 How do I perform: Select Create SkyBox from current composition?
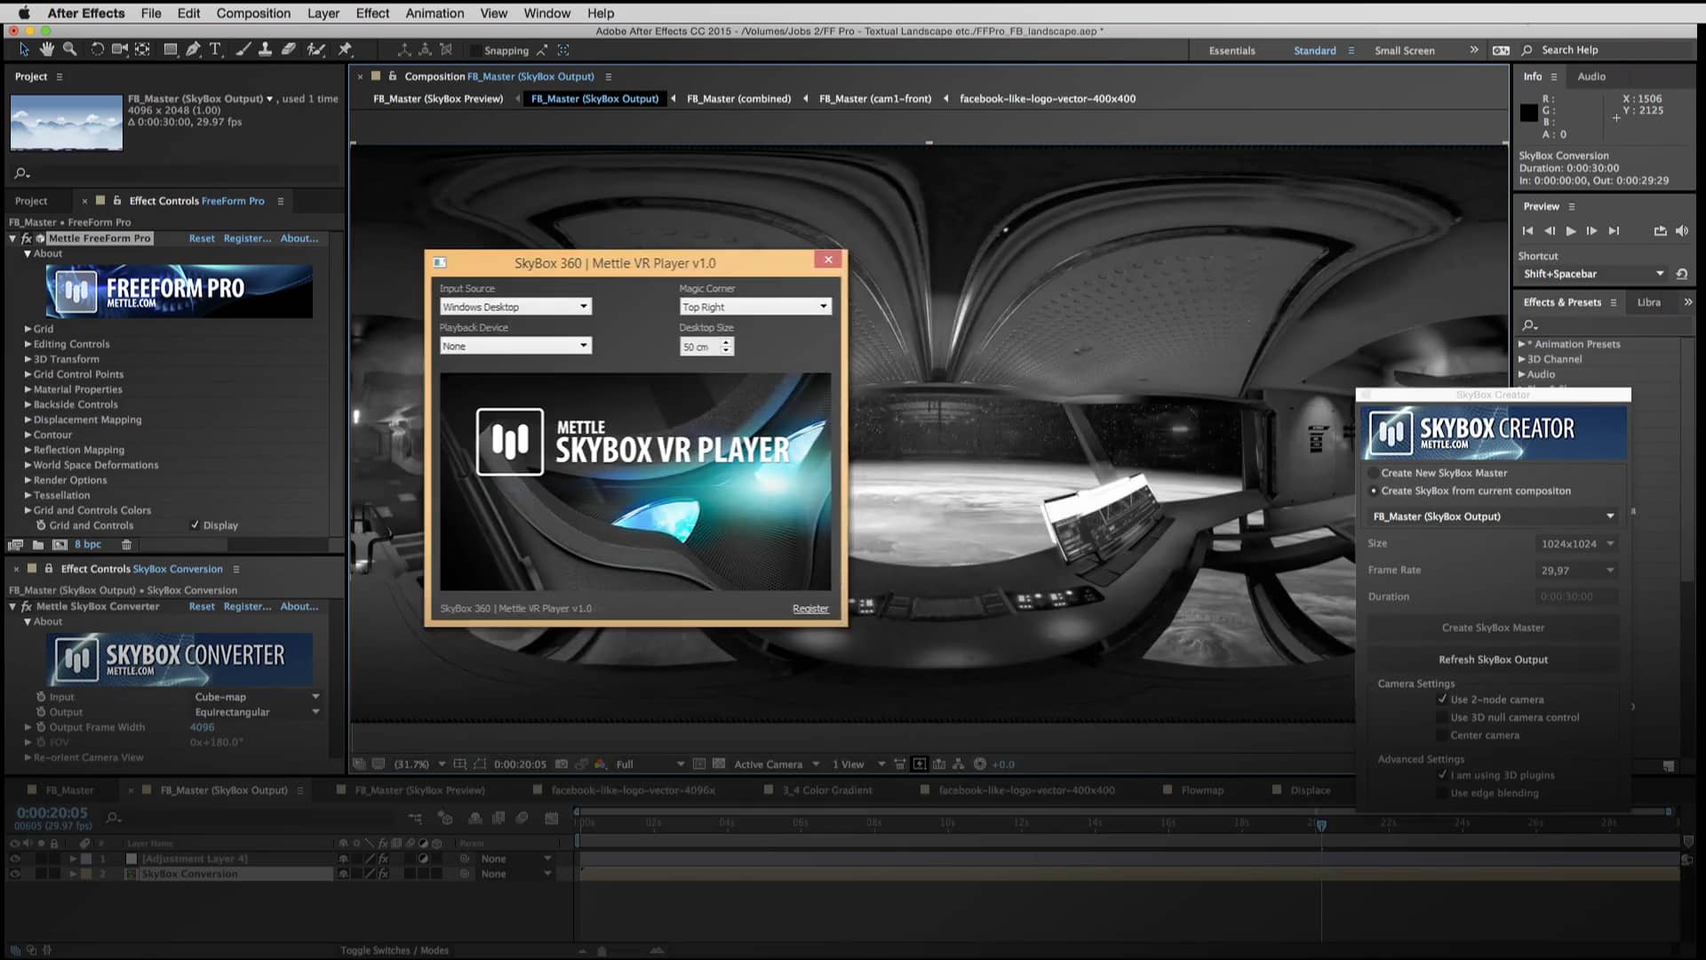tap(1375, 491)
